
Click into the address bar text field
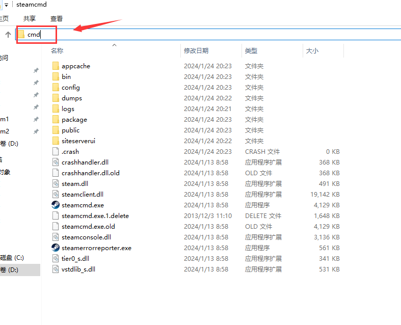[x=208, y=35]
